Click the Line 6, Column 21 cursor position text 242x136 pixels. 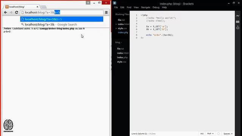[x=139, y=134]
